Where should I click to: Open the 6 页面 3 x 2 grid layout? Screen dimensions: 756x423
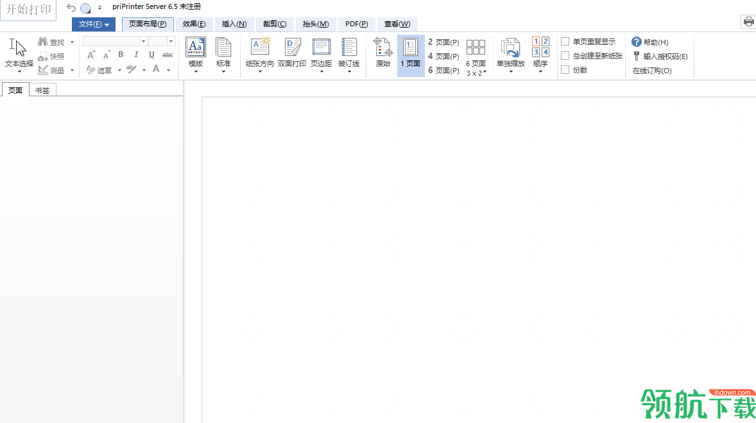(476, 57)
